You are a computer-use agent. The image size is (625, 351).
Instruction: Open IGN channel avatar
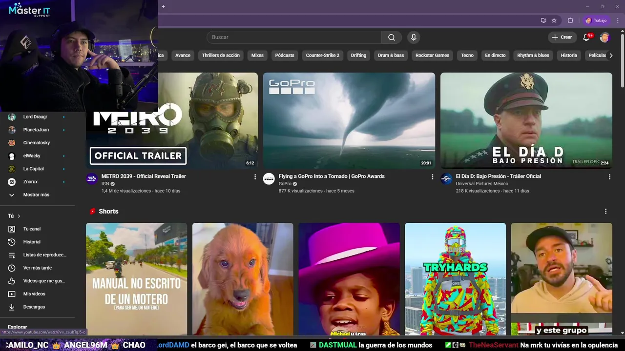pos(92,179)
